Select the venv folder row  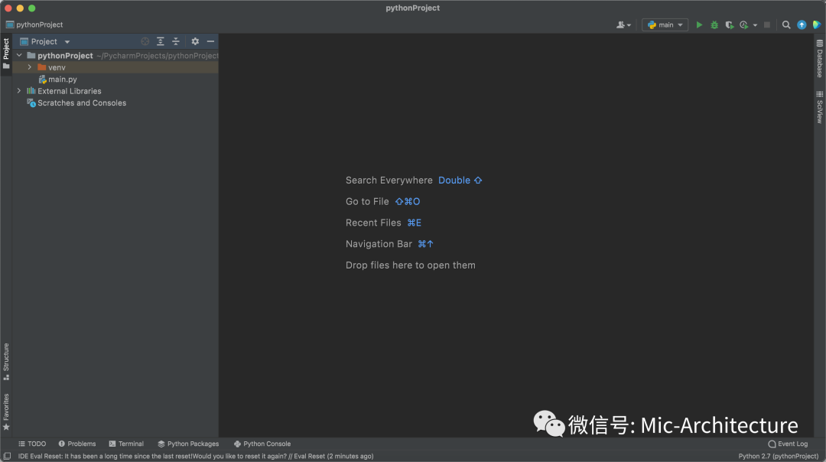tap(115, 67)
